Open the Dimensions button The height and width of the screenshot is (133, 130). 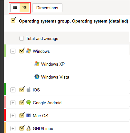pyautogui.click(x=47, y=8)
